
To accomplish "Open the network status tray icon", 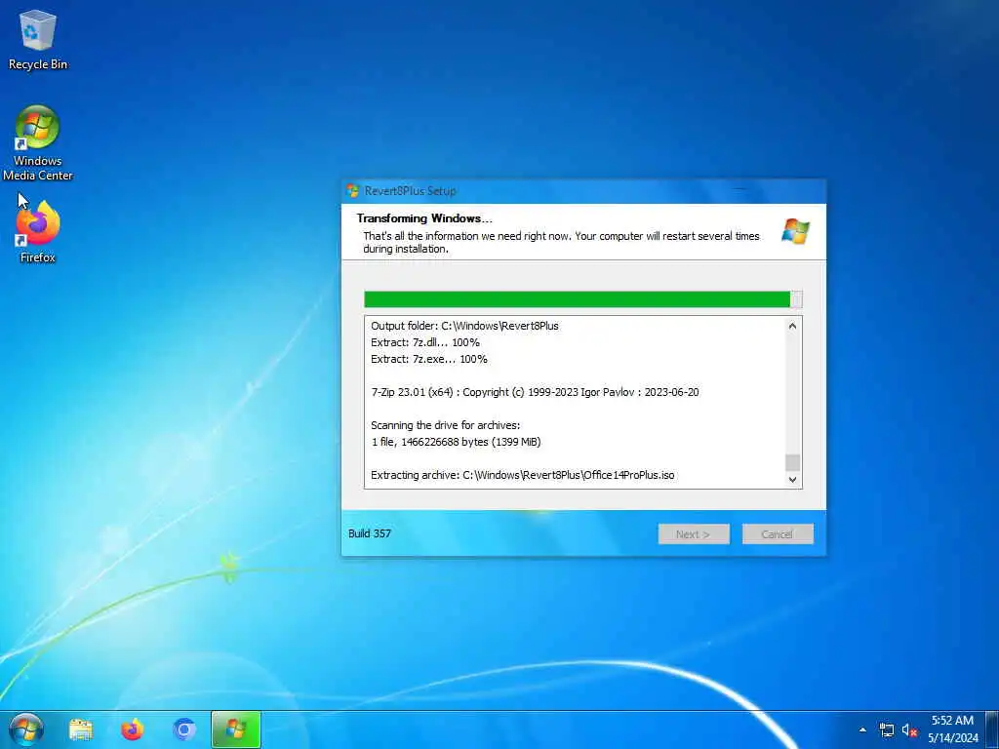I will [x=886, y=729].
